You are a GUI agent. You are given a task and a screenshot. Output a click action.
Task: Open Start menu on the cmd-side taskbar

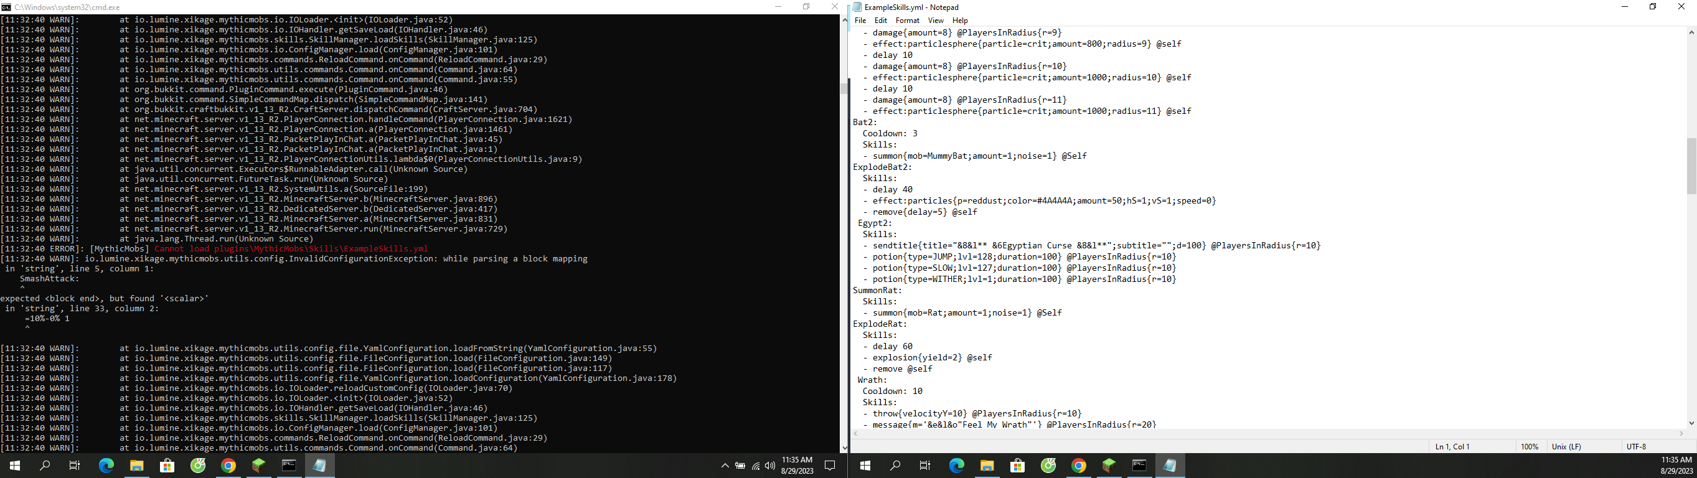click(14, 466)
